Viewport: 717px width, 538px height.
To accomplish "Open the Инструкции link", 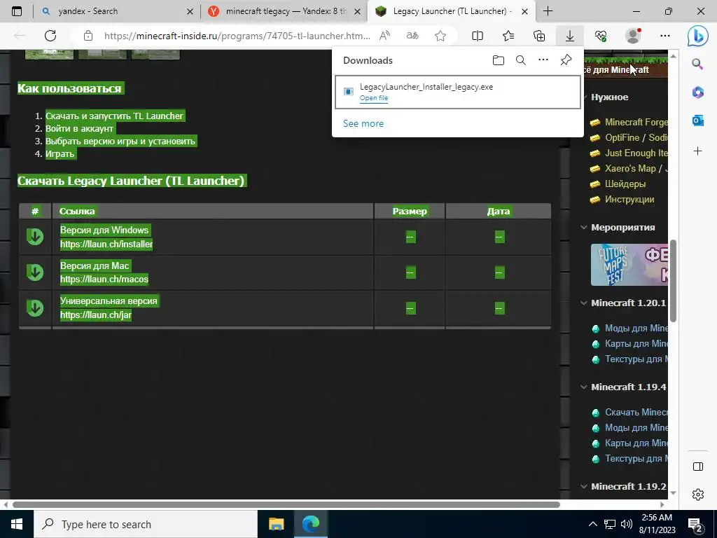I will tap(629, 200).
